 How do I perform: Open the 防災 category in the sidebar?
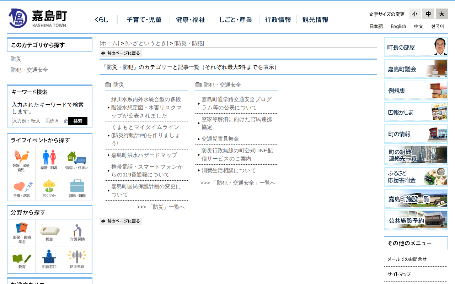(x=16, y=59)
